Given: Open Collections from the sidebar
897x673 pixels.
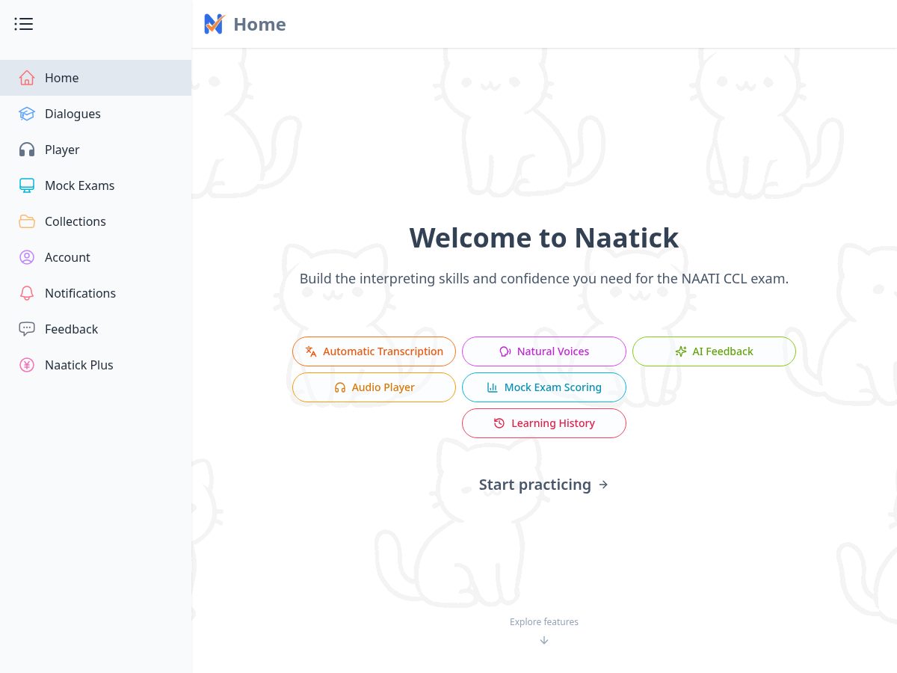Looking at the screenshot, I should (96, 221).
